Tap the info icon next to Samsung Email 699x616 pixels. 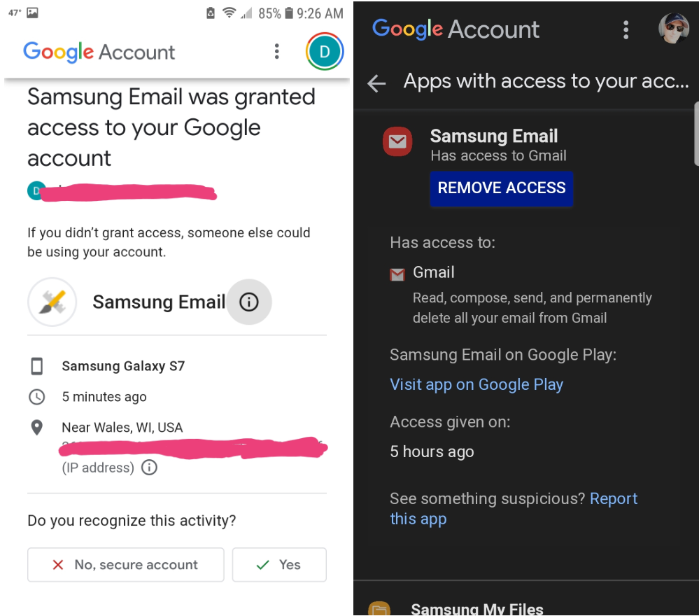coord(249,302)
